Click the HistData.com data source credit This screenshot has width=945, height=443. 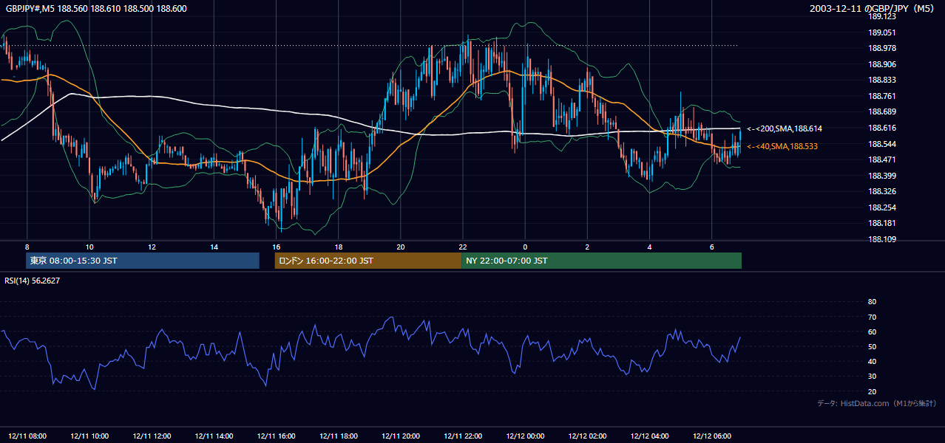[x=877, y=403]
